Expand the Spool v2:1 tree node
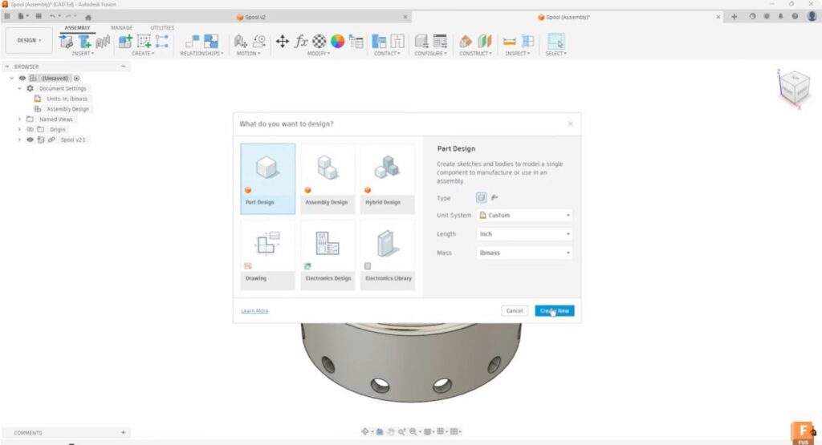 pos(20,140)
